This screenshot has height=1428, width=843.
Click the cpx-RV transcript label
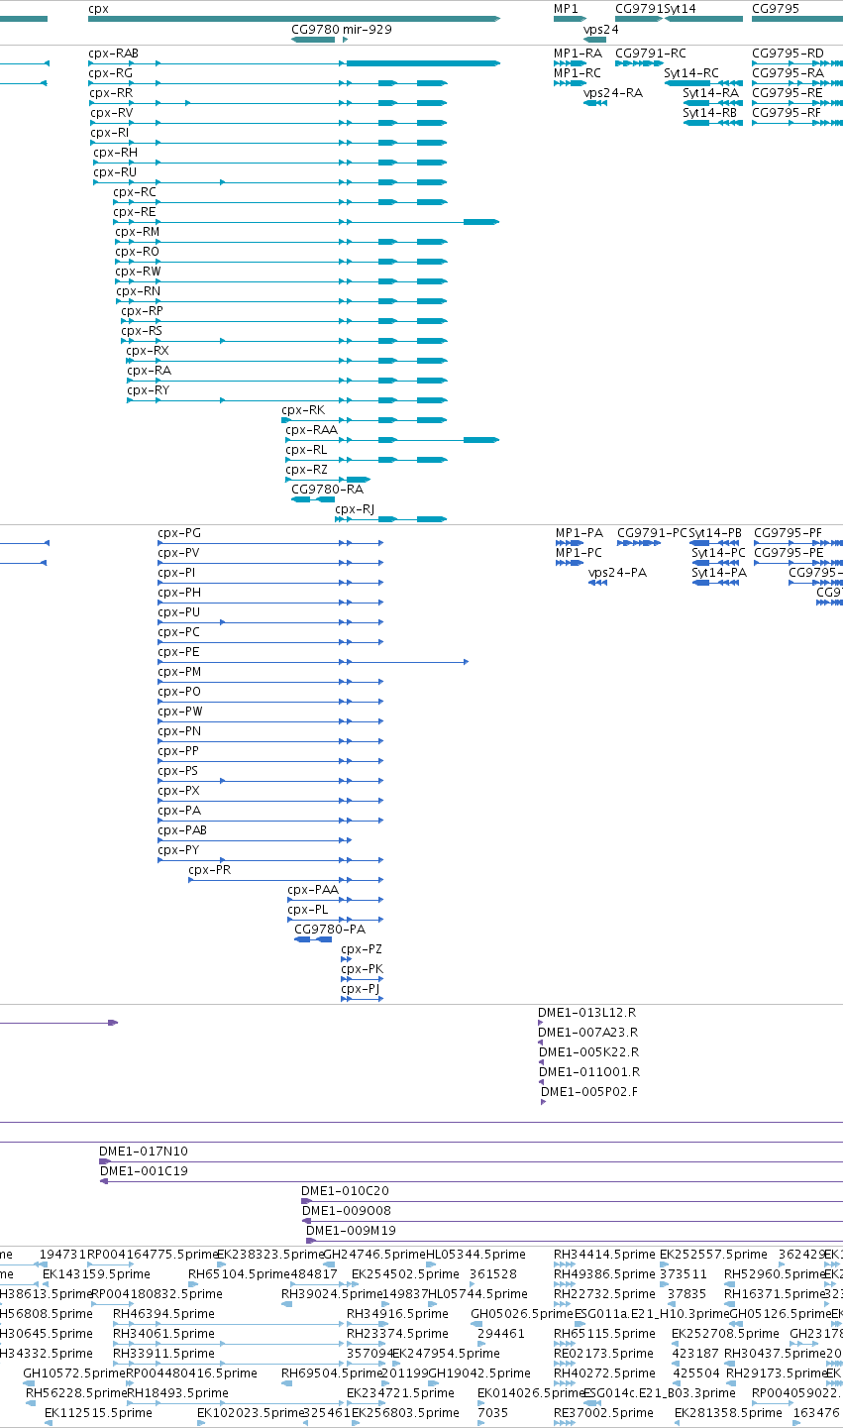(110, 113)
